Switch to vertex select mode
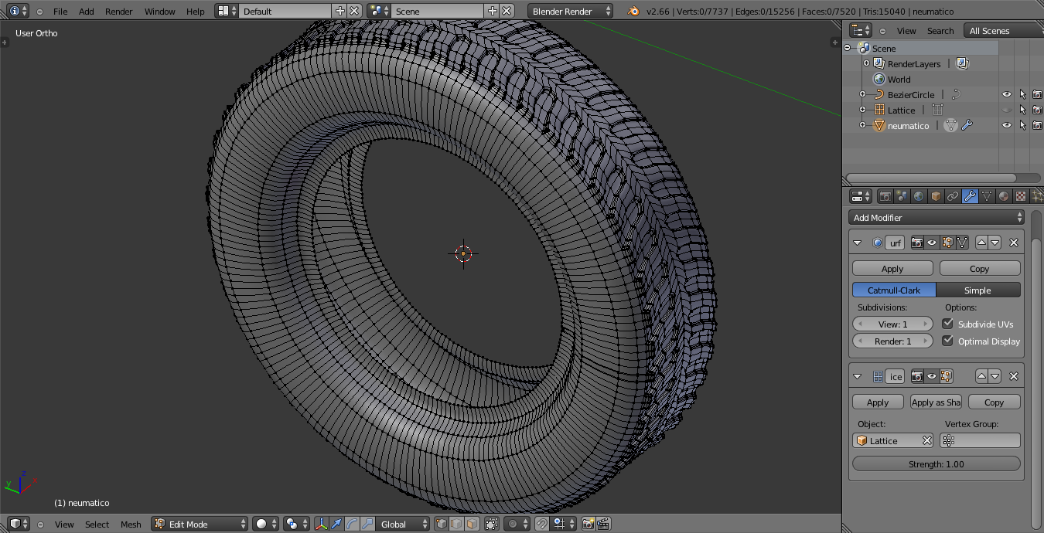This screenshot has width=1044, height=533. pos(442,524)
